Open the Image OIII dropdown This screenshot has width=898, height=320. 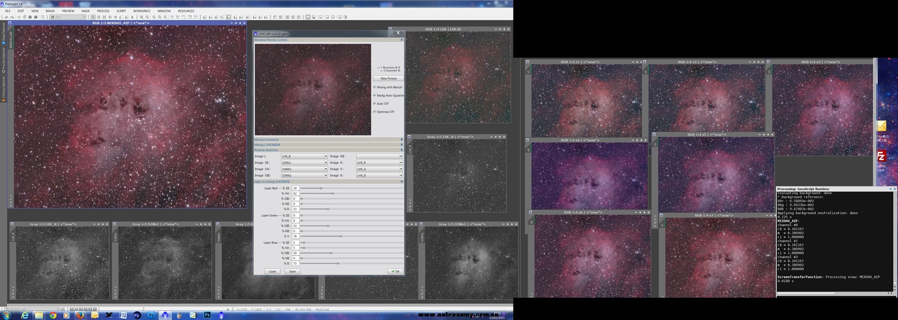tap(304, 176)
